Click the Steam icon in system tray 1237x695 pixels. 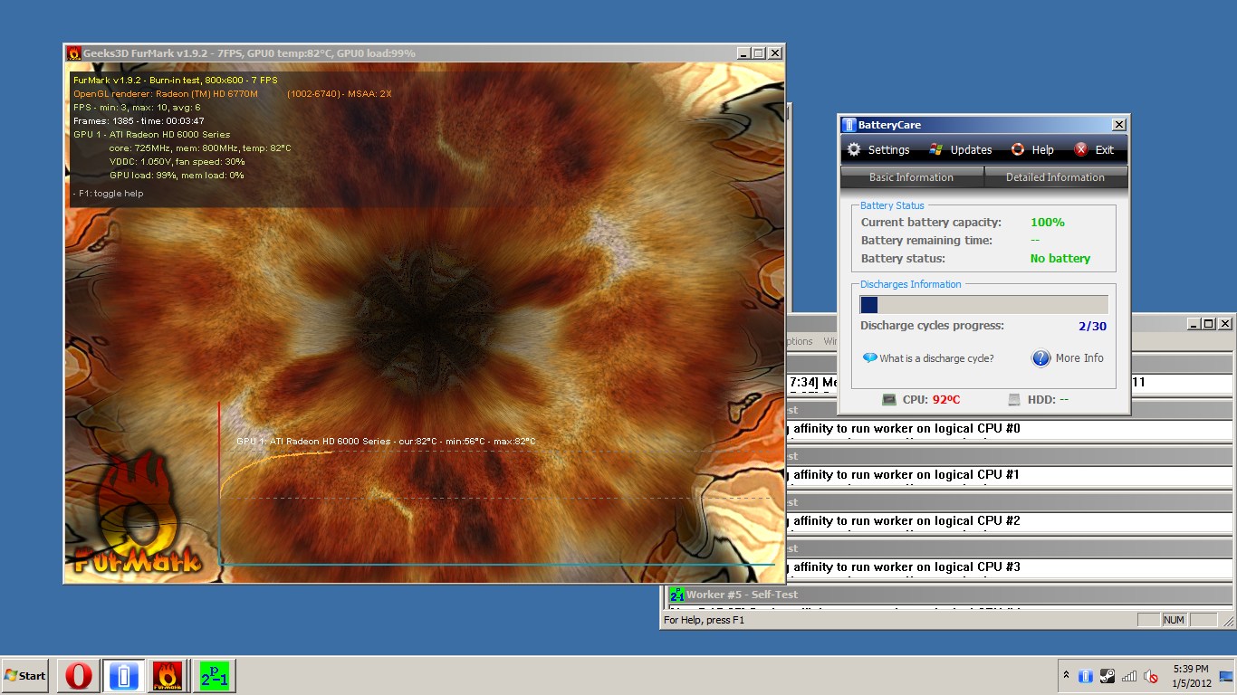point(1108,676)
